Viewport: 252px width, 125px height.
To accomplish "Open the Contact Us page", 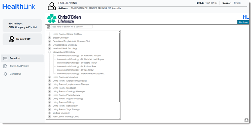I will 15,74.
